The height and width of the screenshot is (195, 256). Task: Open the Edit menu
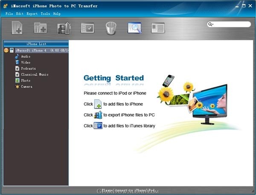[20, 14]
